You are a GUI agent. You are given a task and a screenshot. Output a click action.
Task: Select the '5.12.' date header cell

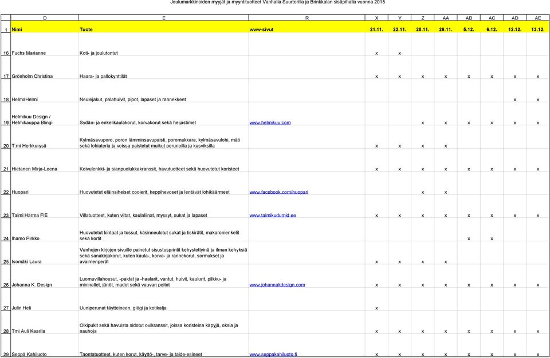469,27
